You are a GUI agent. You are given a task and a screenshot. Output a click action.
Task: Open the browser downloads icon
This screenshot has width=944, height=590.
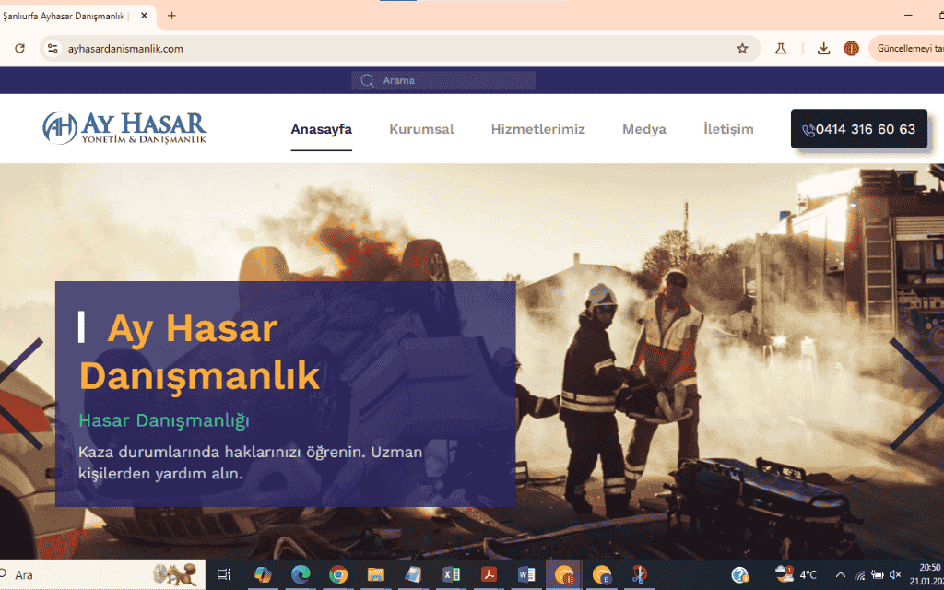823,49
